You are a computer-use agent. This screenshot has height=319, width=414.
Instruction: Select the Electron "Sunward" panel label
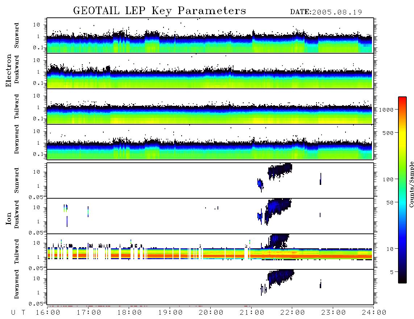point(17,36)
